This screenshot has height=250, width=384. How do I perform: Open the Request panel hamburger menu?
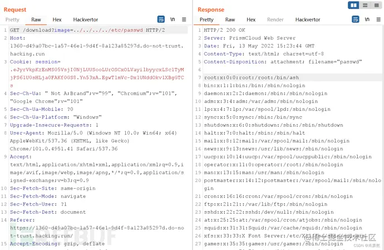pos(184,19)
